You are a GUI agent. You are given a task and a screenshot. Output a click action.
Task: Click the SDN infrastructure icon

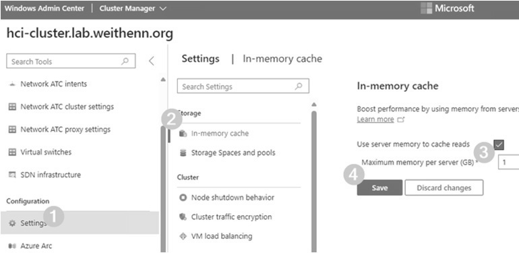tap(12, 175)
